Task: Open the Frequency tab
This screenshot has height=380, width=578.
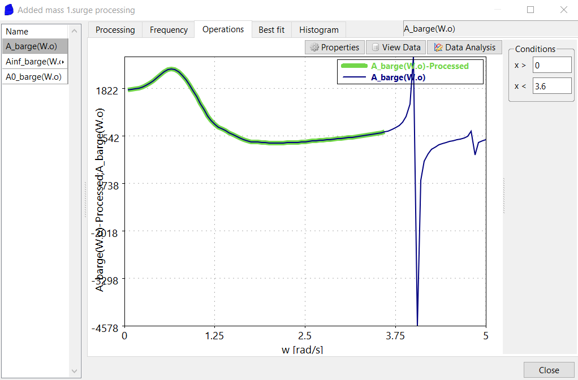Action: [x=169, y=30]
